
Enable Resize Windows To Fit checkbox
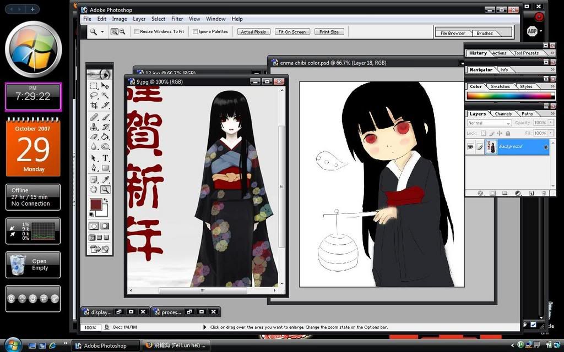click(137, 31)
